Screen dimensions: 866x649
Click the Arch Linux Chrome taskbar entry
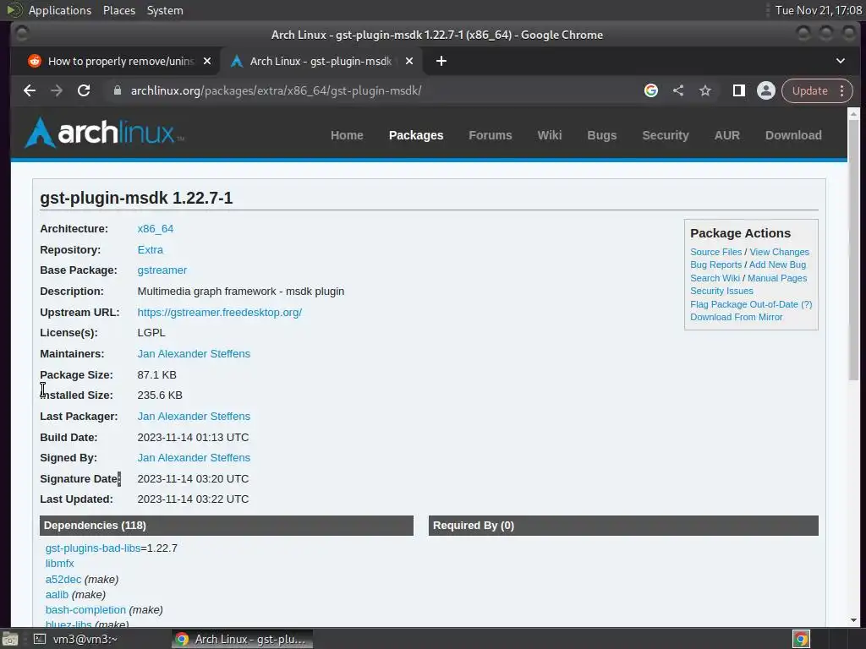click(x=243, y=639)
